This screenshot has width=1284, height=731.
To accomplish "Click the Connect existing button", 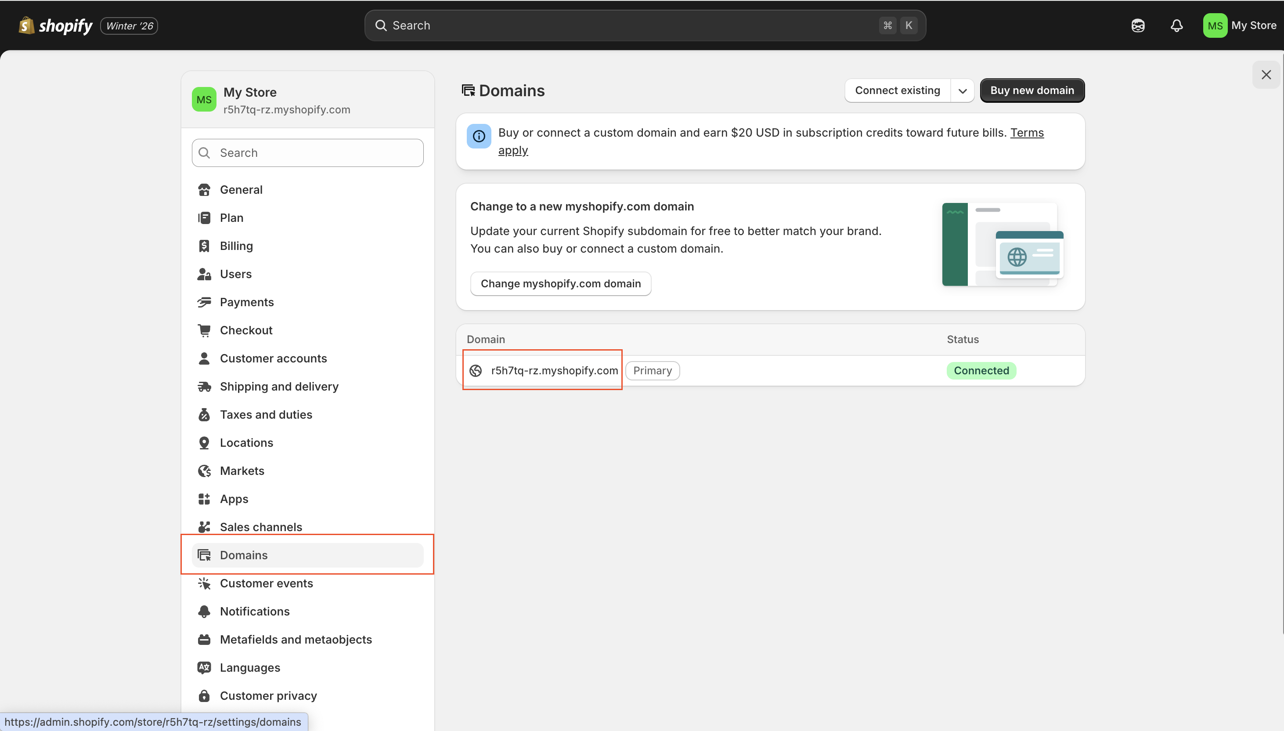I will click(x=897, y=91).
